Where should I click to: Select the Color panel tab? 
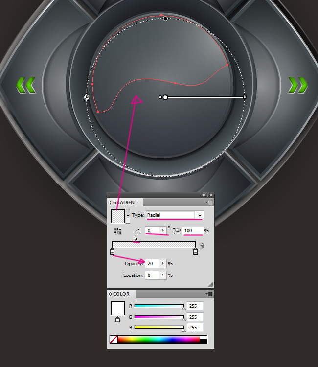tap(121, 294)
